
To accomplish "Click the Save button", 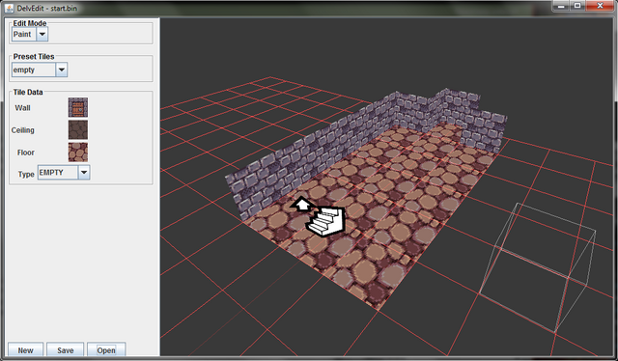I will click(66, 350).
